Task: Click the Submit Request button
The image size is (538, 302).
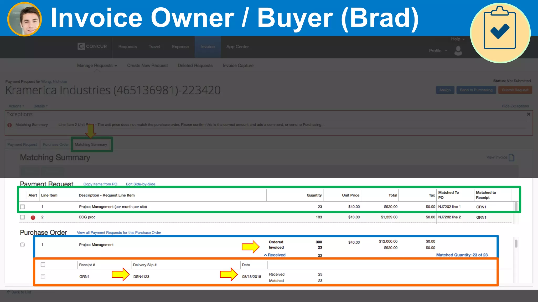Action: click(515, 90)
